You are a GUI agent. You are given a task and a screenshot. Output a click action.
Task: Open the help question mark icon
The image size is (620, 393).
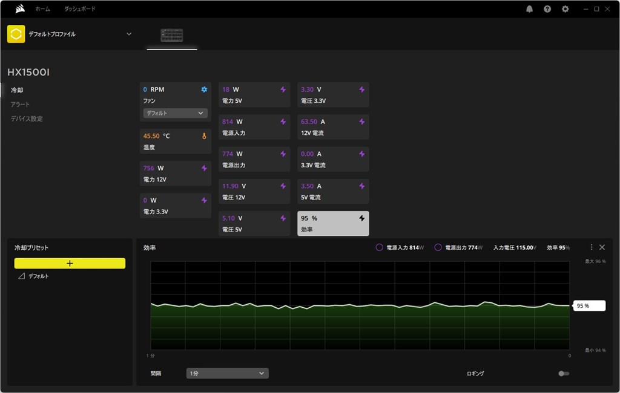[547, 9]
